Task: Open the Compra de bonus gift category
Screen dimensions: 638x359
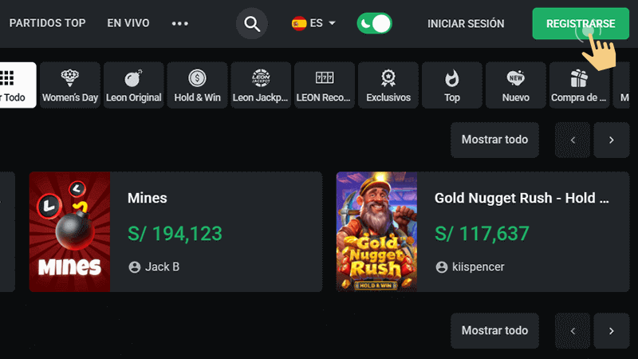Action: (579, 85)
